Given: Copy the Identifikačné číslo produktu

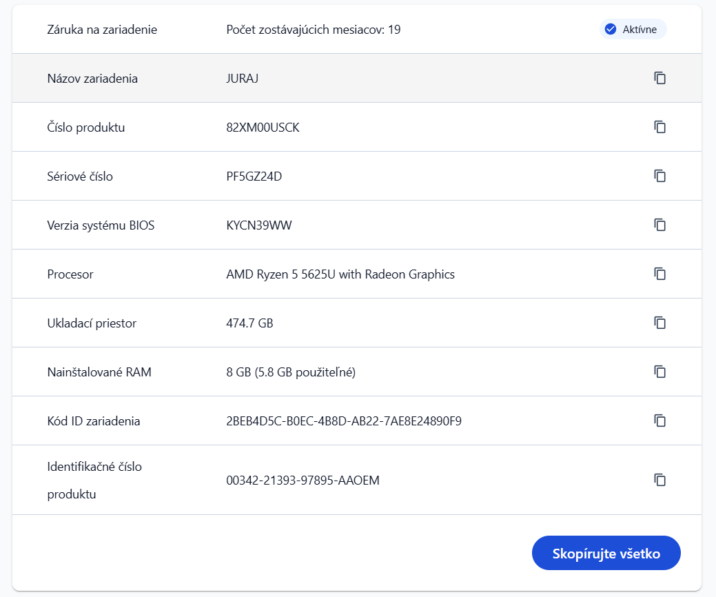Looking at the screenshot, I should (659, 480).
